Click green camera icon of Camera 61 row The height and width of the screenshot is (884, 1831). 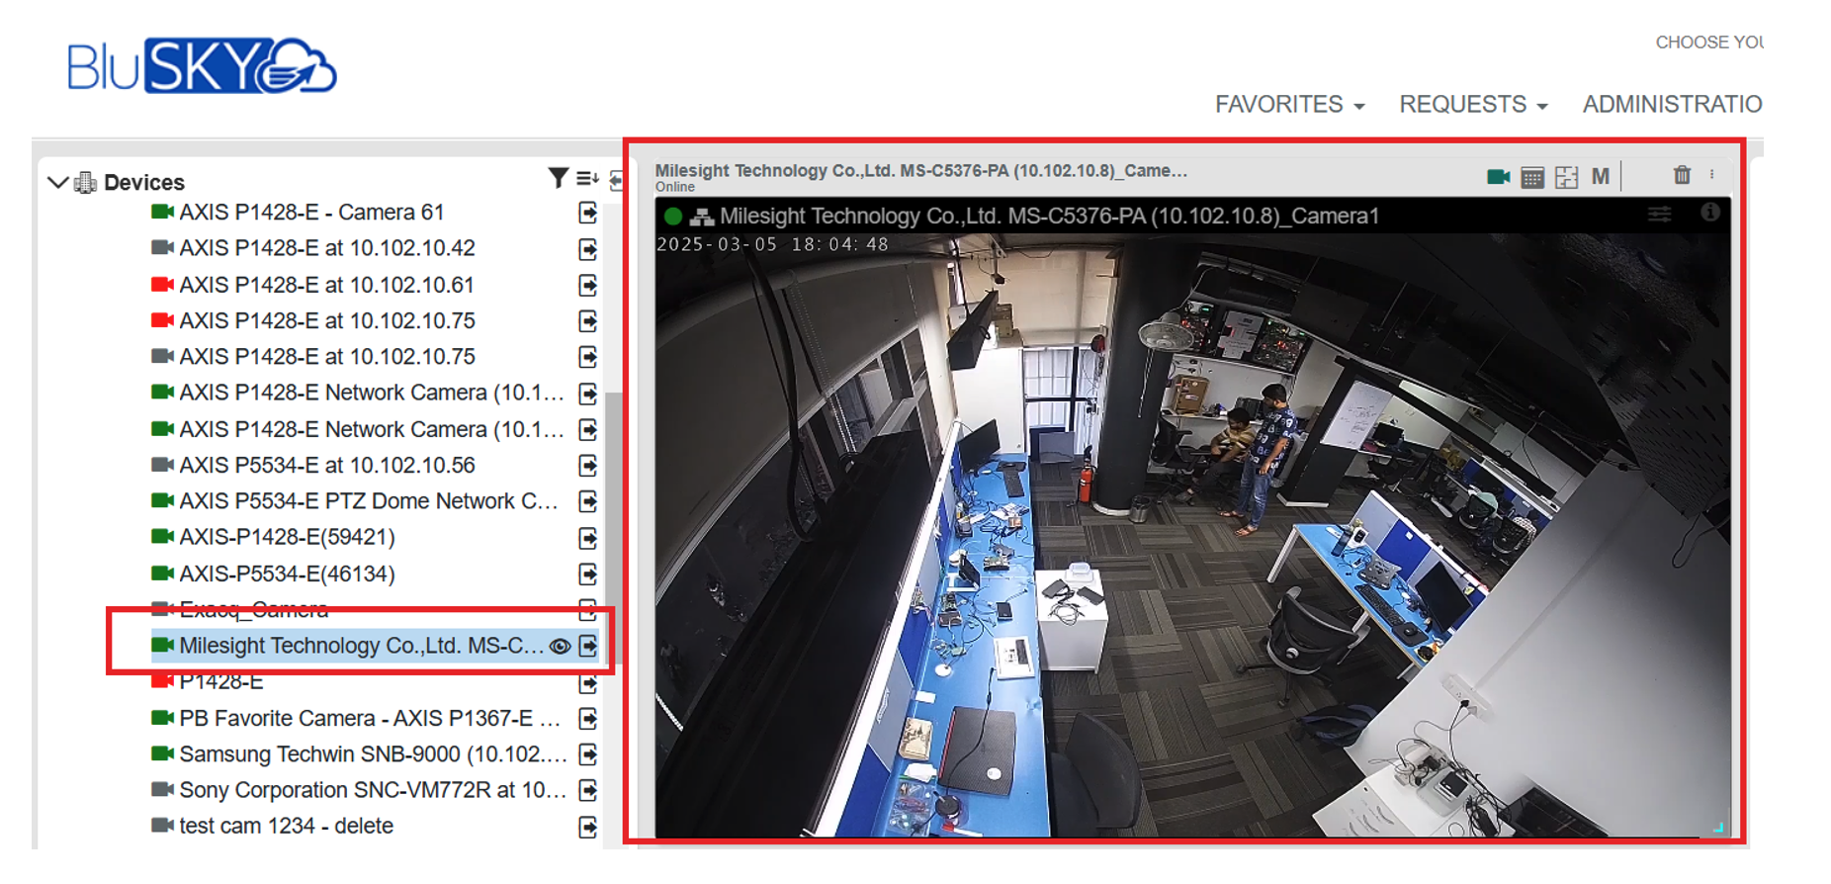pos(162,212)
